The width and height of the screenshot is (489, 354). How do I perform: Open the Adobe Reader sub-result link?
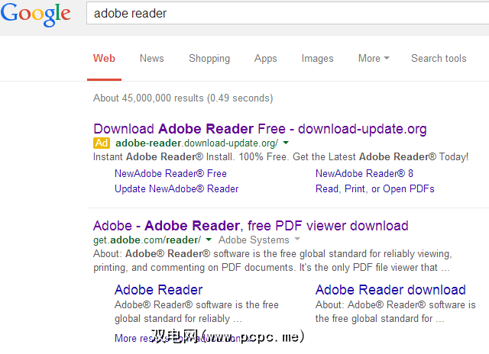(x=158, y=290)
